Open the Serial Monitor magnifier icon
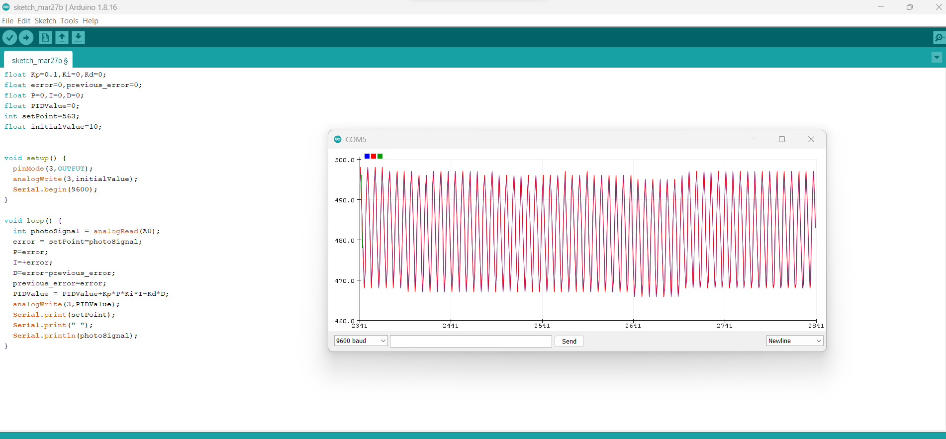The image size is (946, 439). (x=939, y=38)
